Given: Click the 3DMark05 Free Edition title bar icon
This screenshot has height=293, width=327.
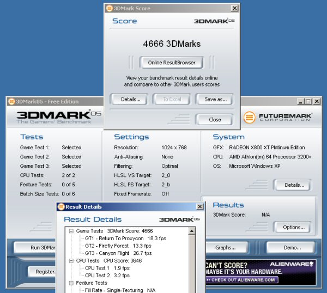Looking at the screenshot, I should pyautogui.click(x=11, y=101).
